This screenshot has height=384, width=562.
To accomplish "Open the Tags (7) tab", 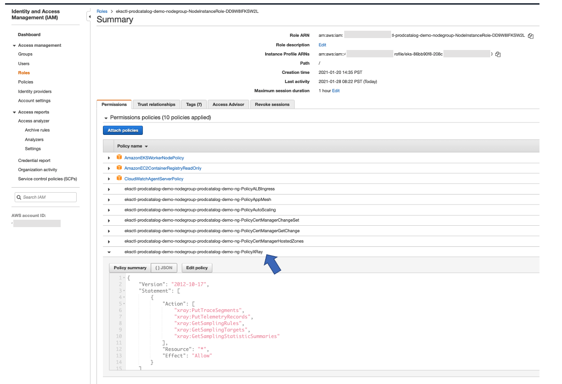I will coord(193,104).
